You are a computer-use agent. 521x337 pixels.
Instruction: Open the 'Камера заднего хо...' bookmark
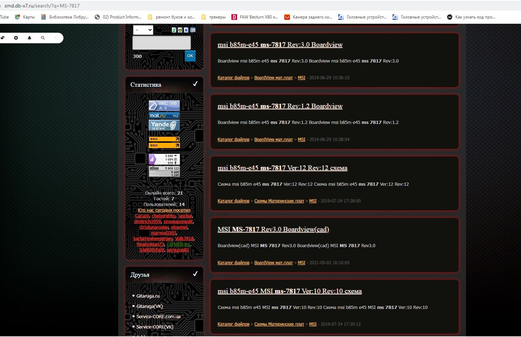[x=308, y=17]
